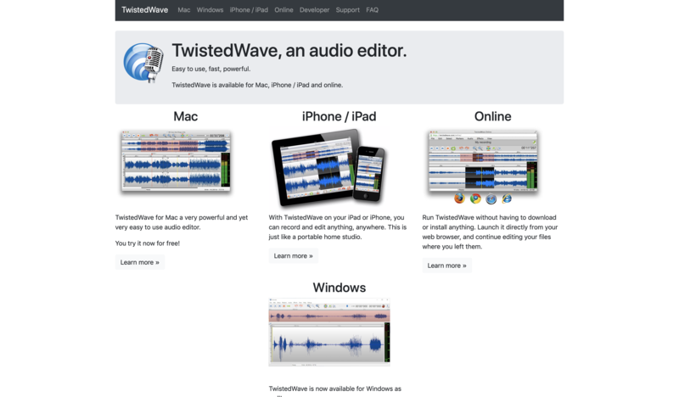Open the TwistedWave brand link in navbar
This screenshot has height=397, width=679.
pos(143,10)
